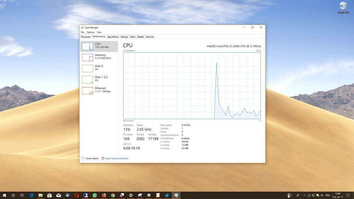The image size is (354, 199).
Task: Click the 13% utilization value
Action: [127, 129]
